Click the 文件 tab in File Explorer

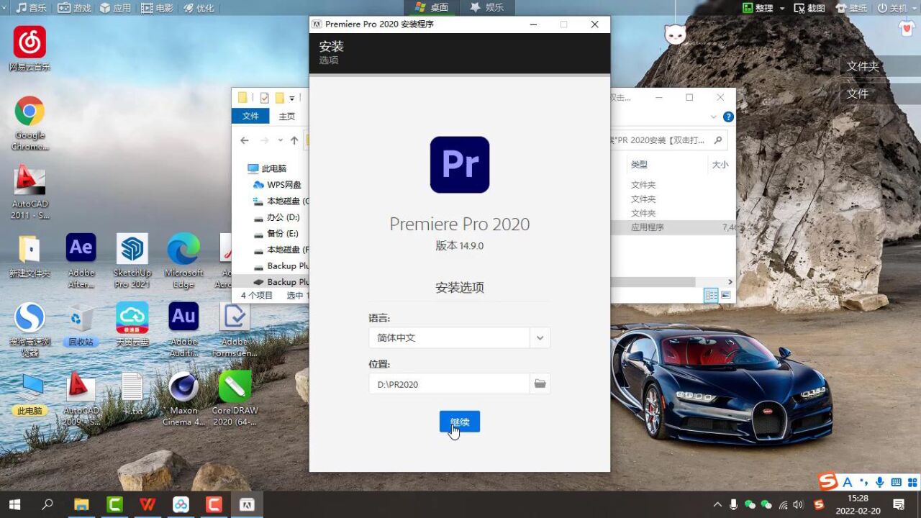tap(250, 116)
